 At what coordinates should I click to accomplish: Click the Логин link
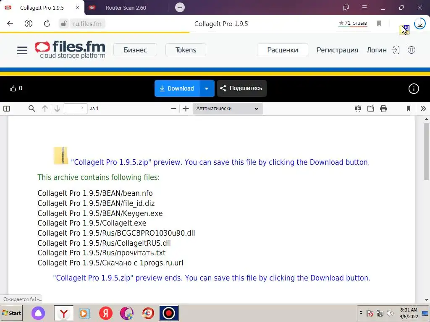(377, 50)
